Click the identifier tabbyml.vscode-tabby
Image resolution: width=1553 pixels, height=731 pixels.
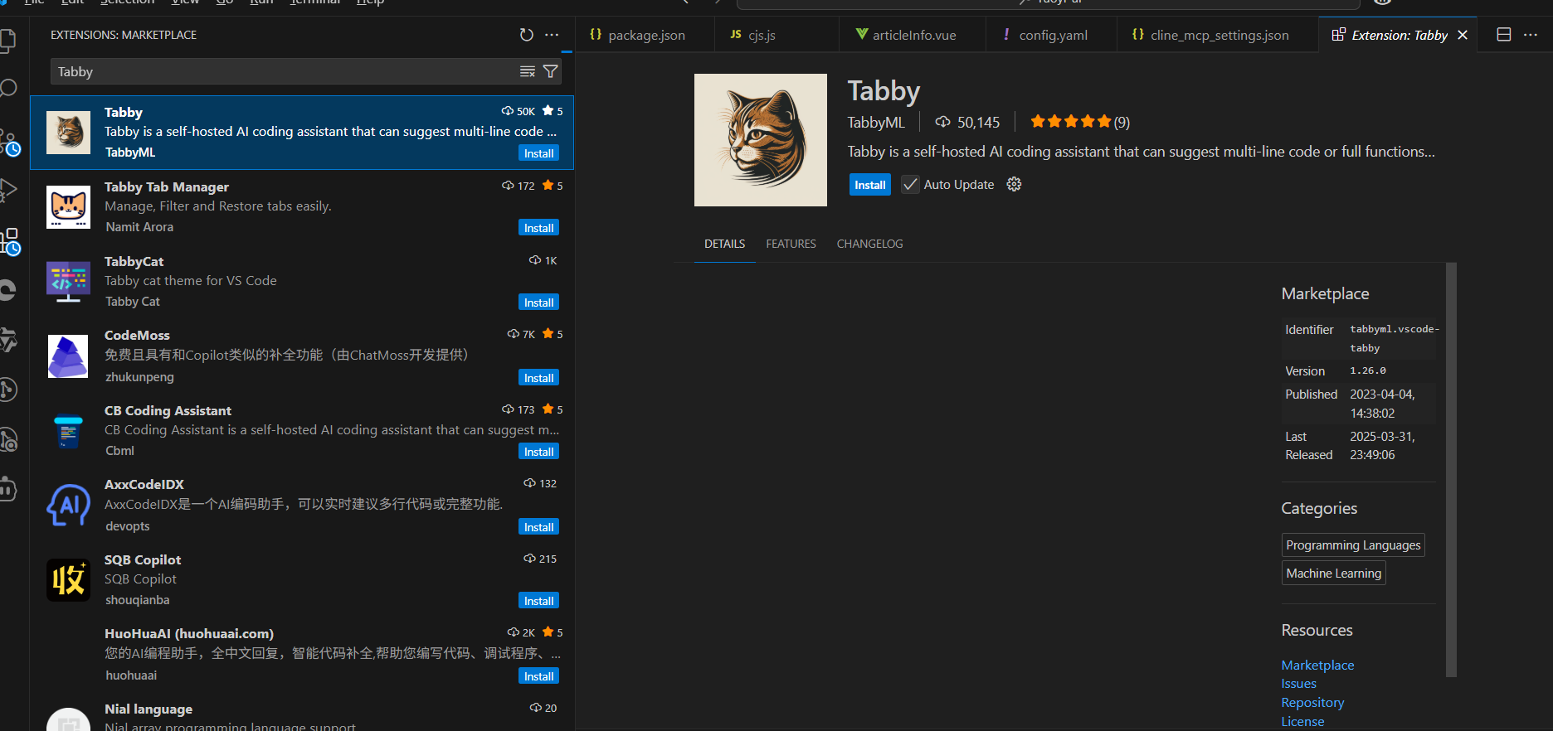[1394, 338]
